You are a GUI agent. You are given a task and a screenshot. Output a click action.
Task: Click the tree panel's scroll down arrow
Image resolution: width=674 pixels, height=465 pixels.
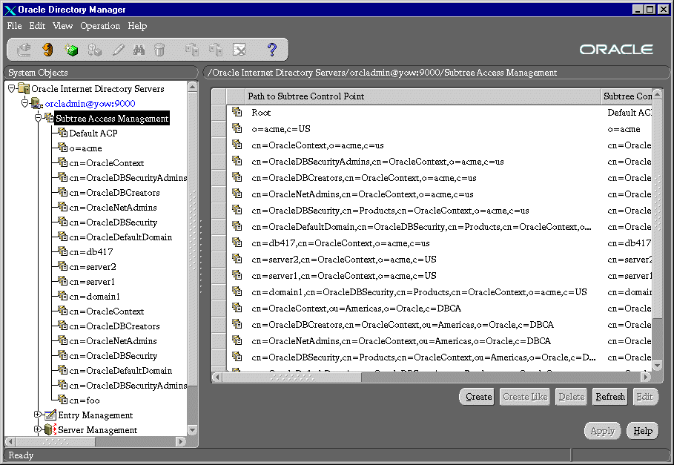tap(192, 429)
